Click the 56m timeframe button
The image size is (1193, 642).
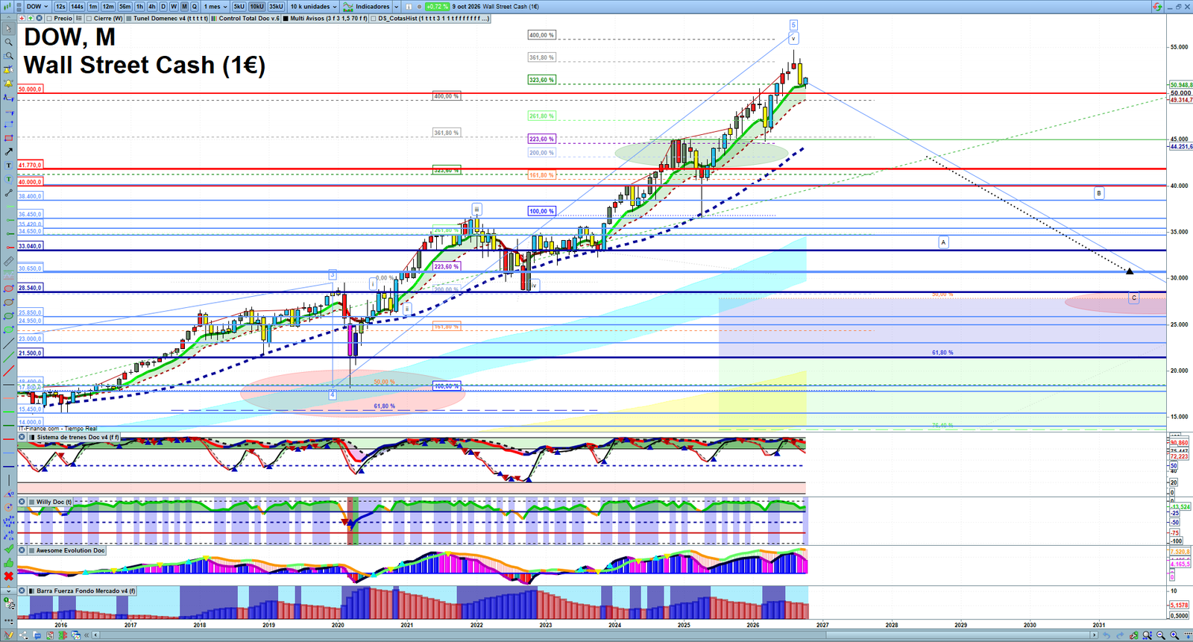[125, 7]
